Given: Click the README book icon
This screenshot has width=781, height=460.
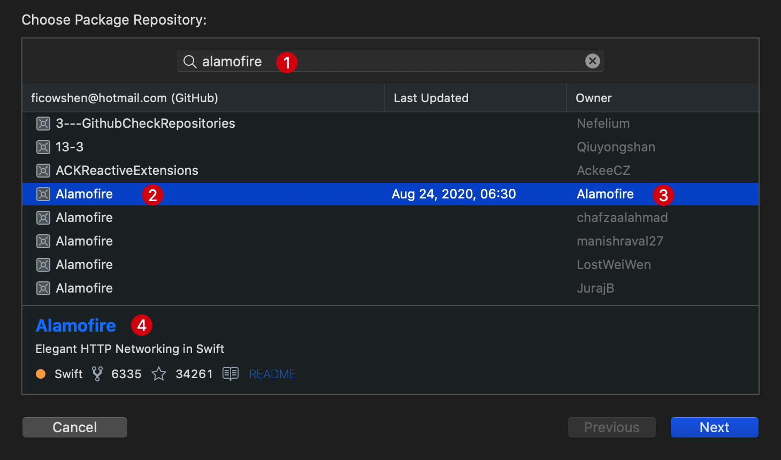Looking at the screenshot, I should coord(231,373).
